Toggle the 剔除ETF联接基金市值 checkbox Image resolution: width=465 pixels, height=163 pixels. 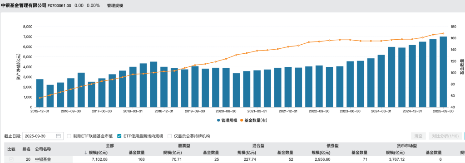click(x=69, y=136)
